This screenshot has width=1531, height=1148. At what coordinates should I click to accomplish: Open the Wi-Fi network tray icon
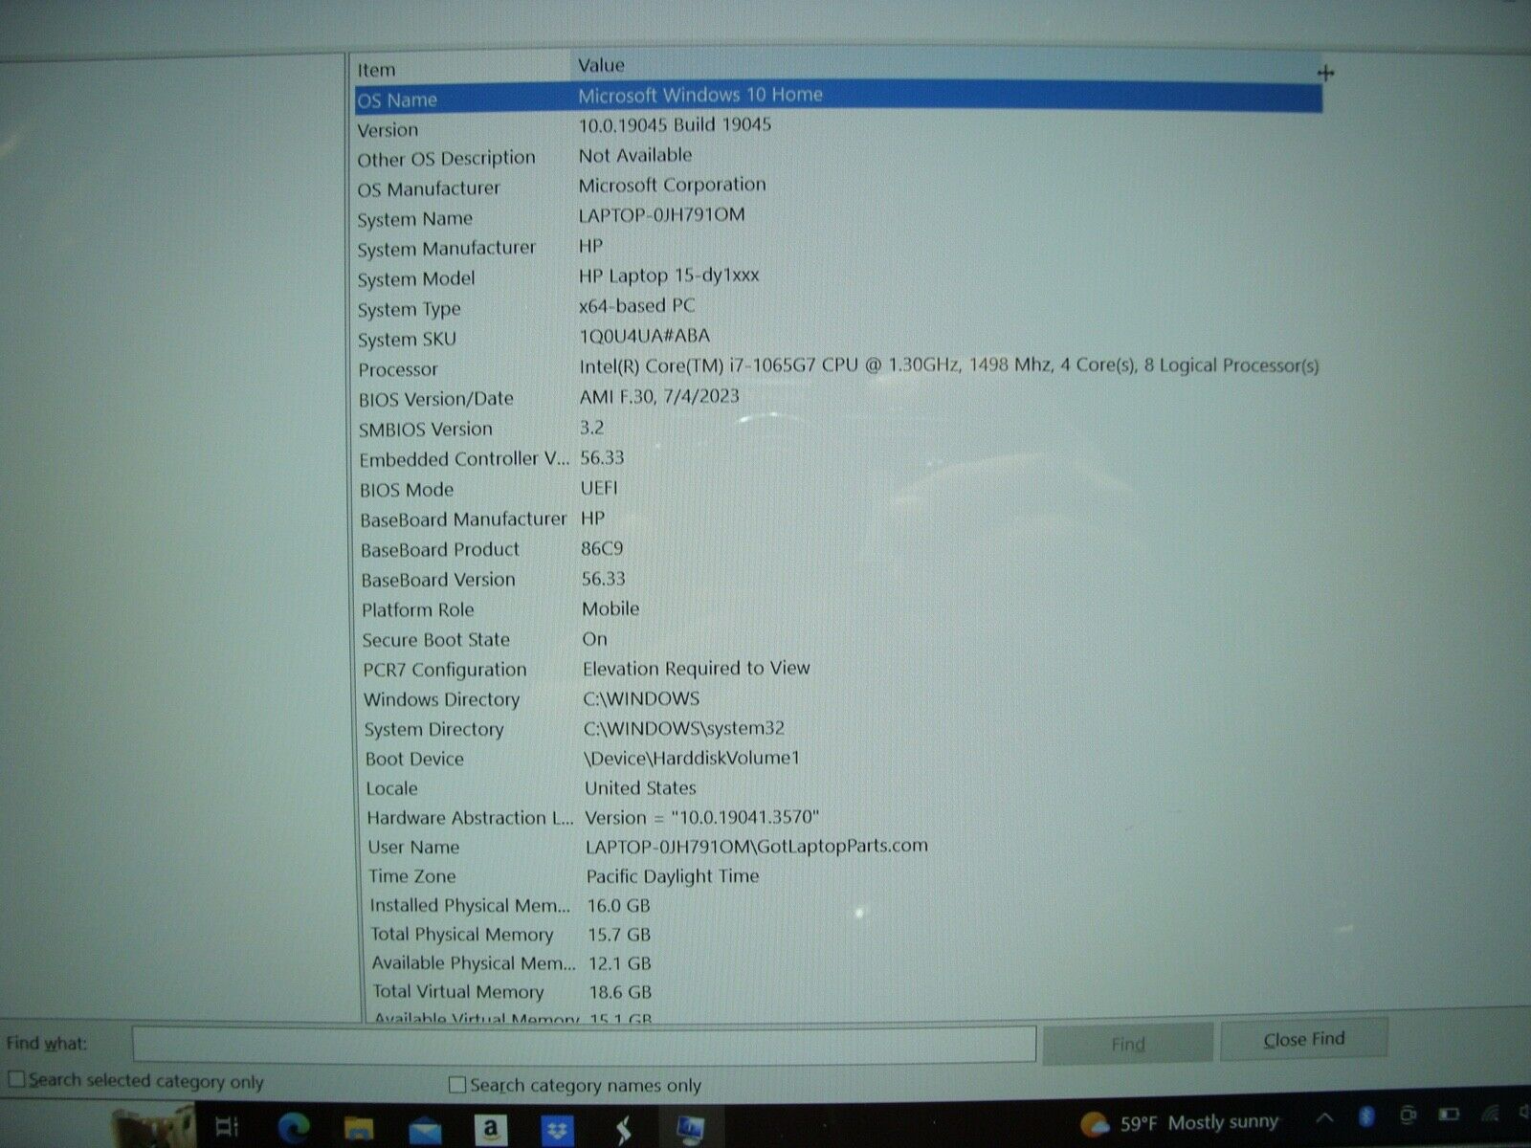[x=1490, y=1113]
